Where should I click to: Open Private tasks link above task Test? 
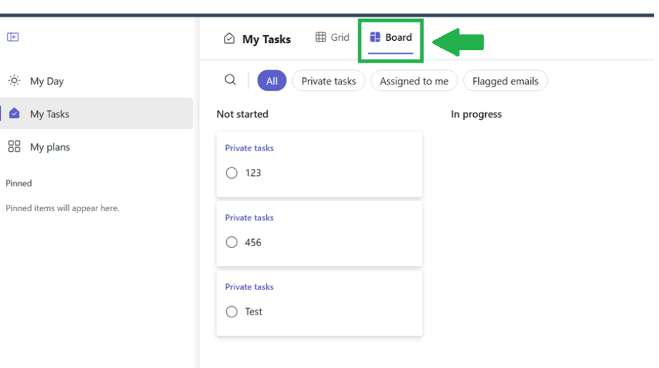click(249, 287)
